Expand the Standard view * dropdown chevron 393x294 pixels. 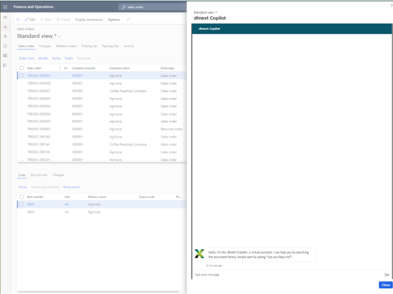pos(59,37)
